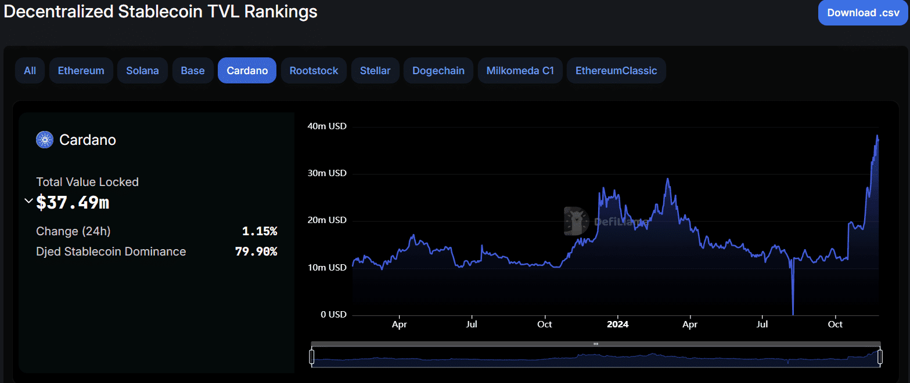
Task: Click the $37.49m TVL value
Action: pos(73,202)
